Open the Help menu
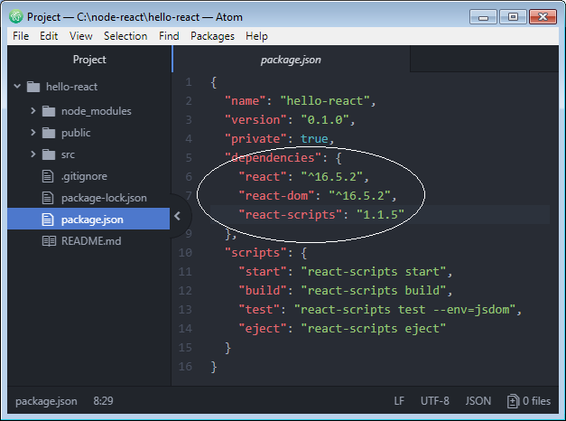The image size is (566, 421). click(x=256, y=36)
